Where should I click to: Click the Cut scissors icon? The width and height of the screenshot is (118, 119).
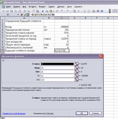43,11
